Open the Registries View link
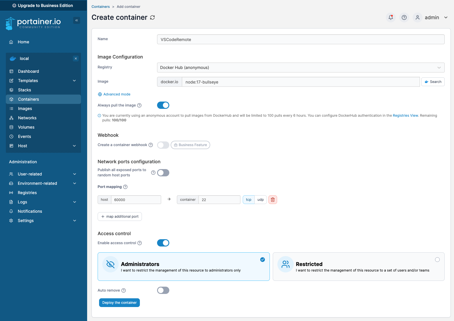This screenshot has height=321, width=454. pyautogui.click(x=405, y=115)
